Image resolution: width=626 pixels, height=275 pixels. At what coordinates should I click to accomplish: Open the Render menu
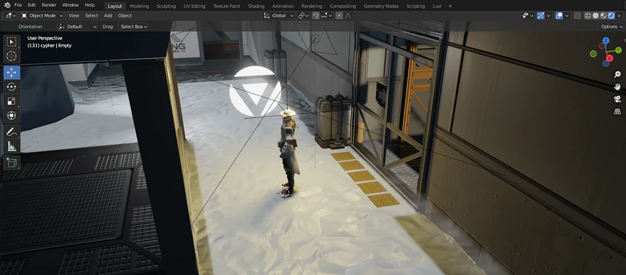coord(49,5)
